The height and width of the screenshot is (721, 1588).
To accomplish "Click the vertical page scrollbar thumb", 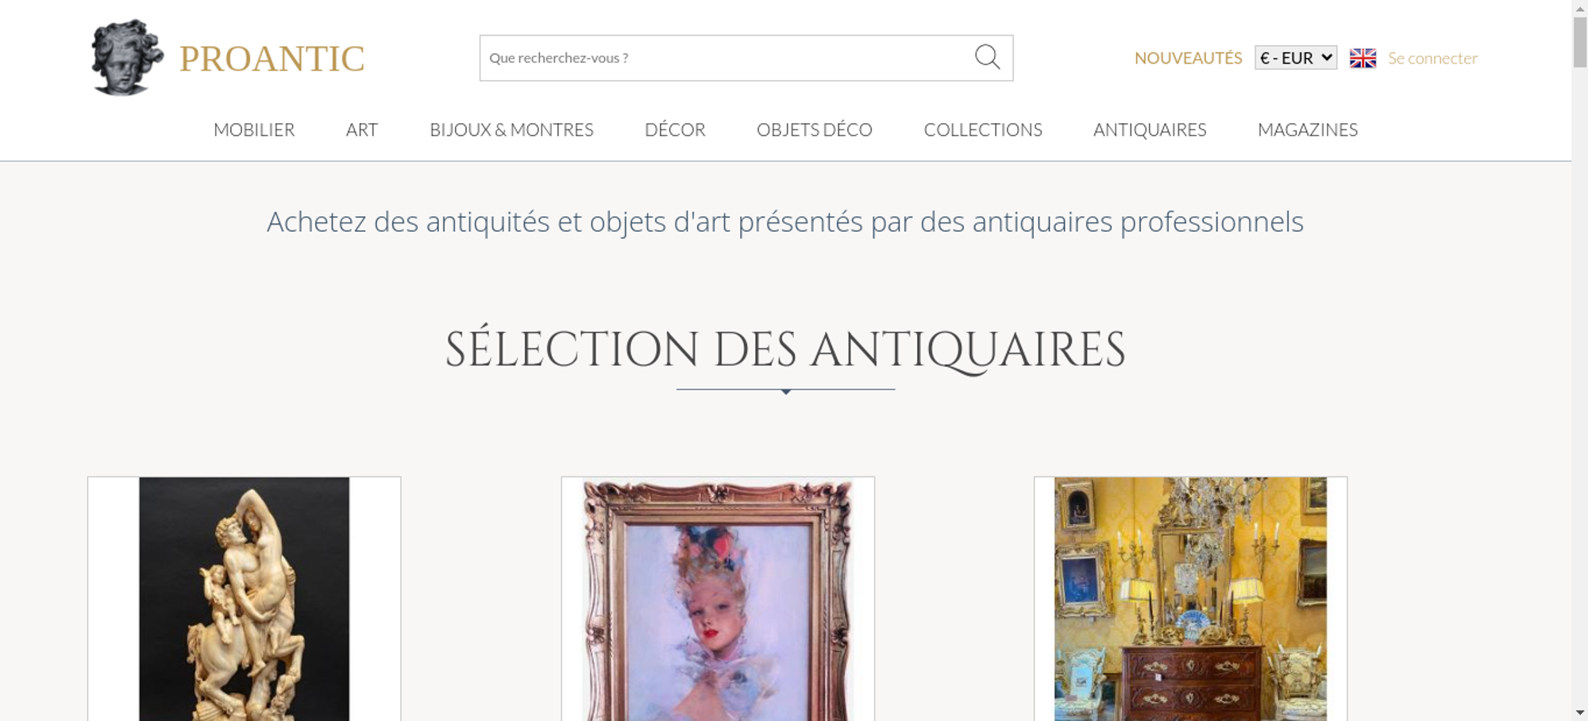I will [1580, 41].
